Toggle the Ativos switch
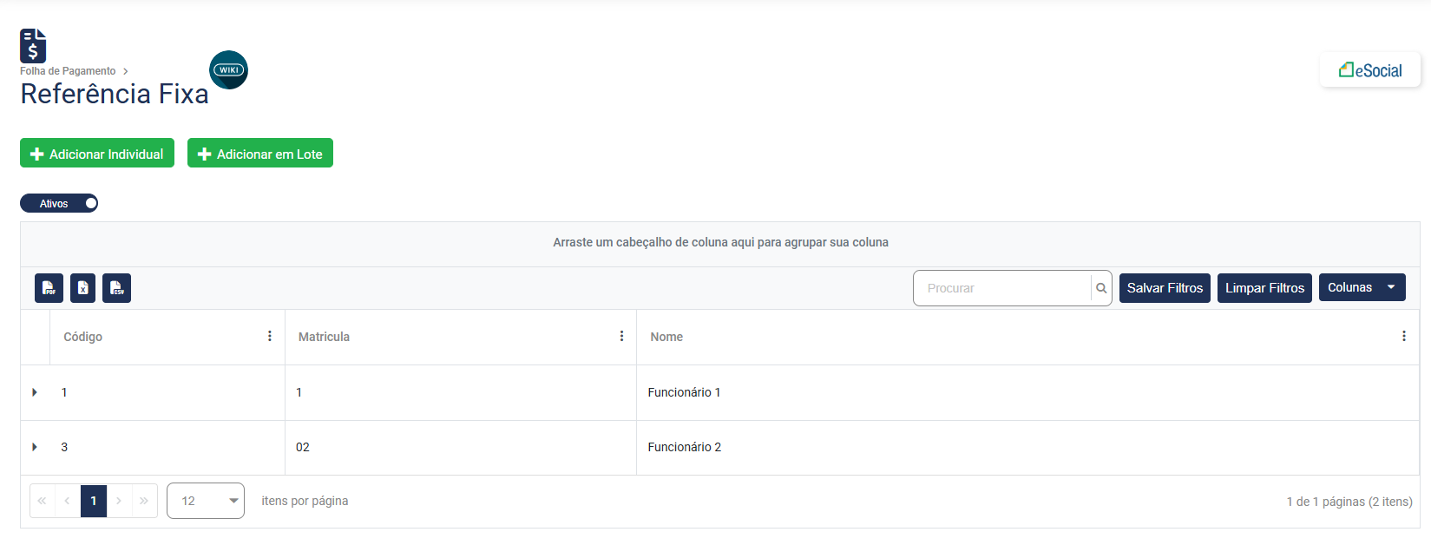 click(59, 203)
